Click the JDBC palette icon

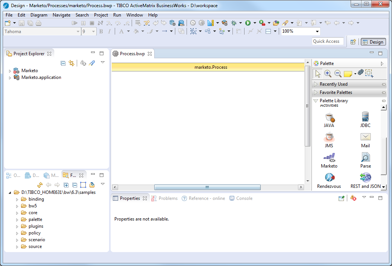click(x=365, y=117)
